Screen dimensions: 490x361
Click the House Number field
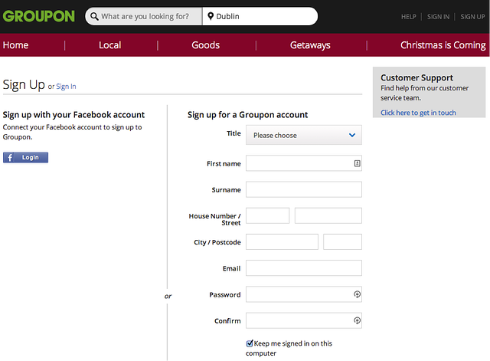click(267, 215)
